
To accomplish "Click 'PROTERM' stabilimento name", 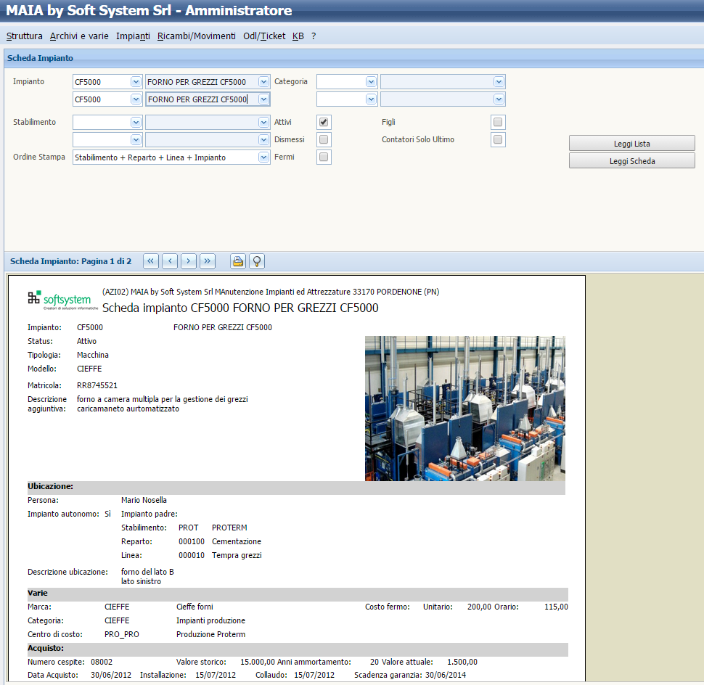I will pos(229,528).
